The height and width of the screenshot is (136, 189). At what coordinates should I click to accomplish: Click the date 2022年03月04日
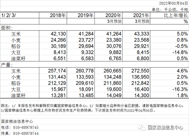(x=173, y=3)
